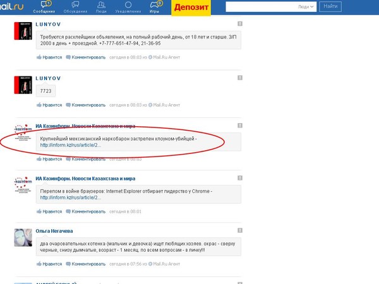Click the Mail.ru logo
Viewport: 379px width, 284px height.
(11, 6)
